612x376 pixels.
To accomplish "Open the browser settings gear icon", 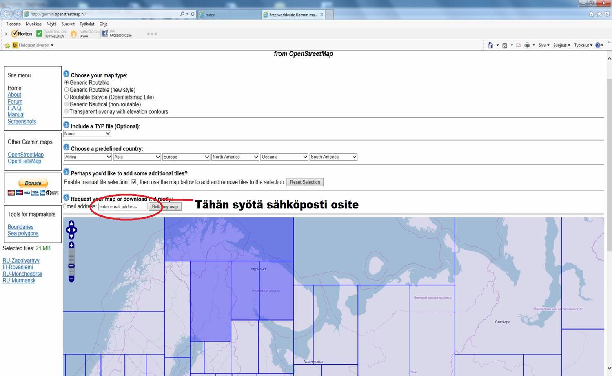I will pos(607,14).
